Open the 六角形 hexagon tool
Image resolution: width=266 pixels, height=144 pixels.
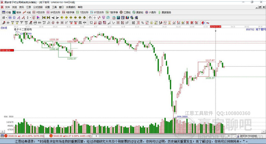click(151, 12)
